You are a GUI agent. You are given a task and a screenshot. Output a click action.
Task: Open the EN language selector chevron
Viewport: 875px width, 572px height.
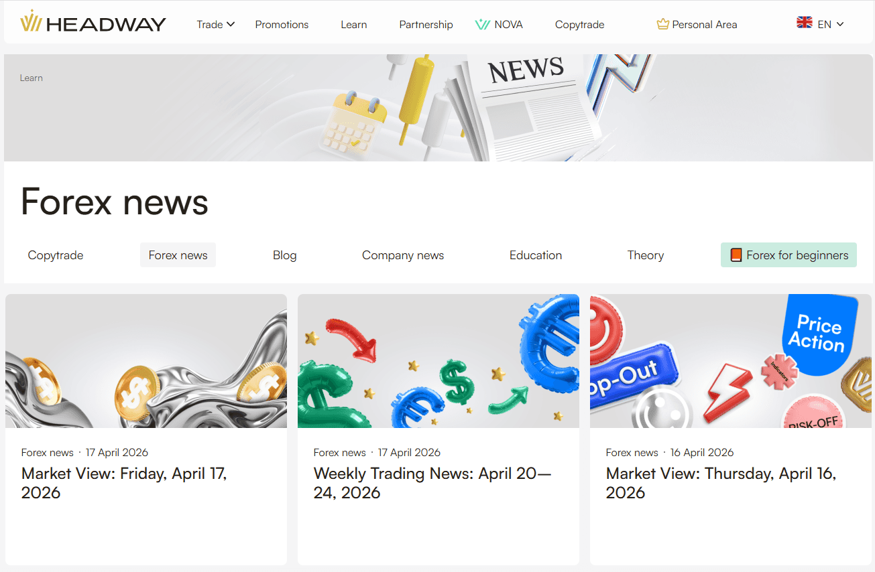840,24
